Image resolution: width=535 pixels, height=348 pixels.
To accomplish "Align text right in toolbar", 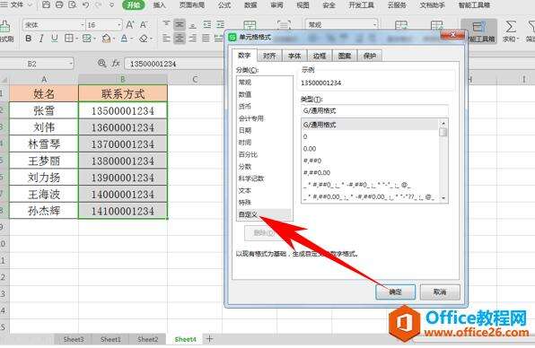I will point(193,38).
